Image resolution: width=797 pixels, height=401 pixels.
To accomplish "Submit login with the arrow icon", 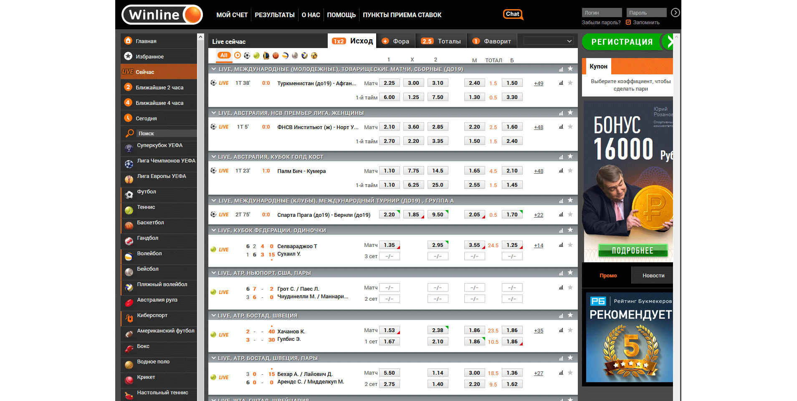I will [675, 13].
